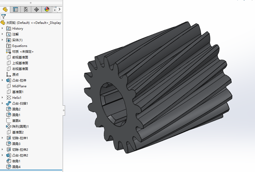The width and height of the screenshot is (255, 172).
Task: Click the History folder icon
Action: tap(9, 29)
